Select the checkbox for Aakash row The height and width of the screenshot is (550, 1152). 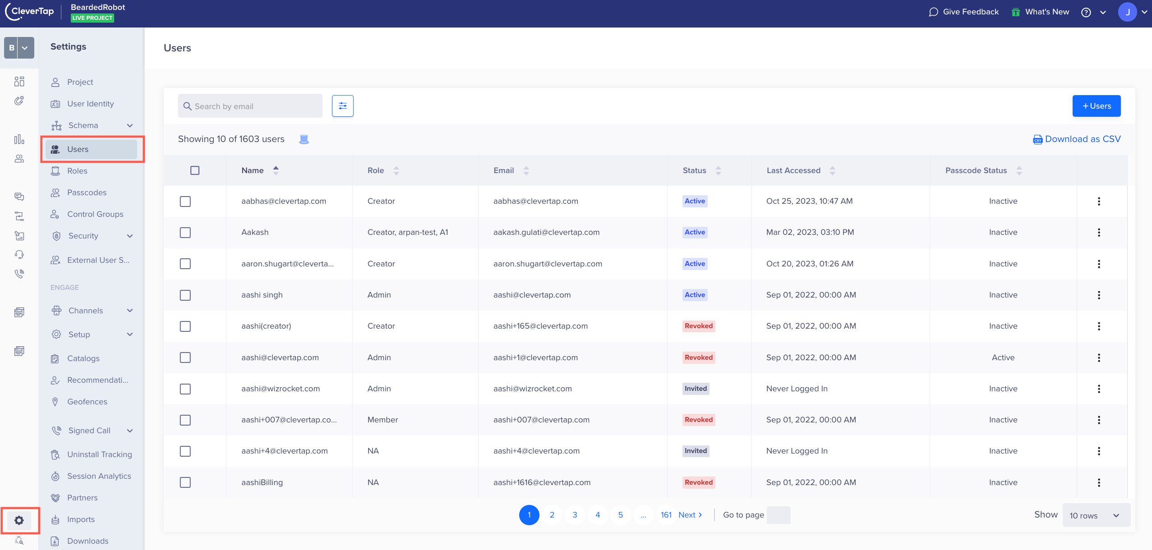point(185,232)
